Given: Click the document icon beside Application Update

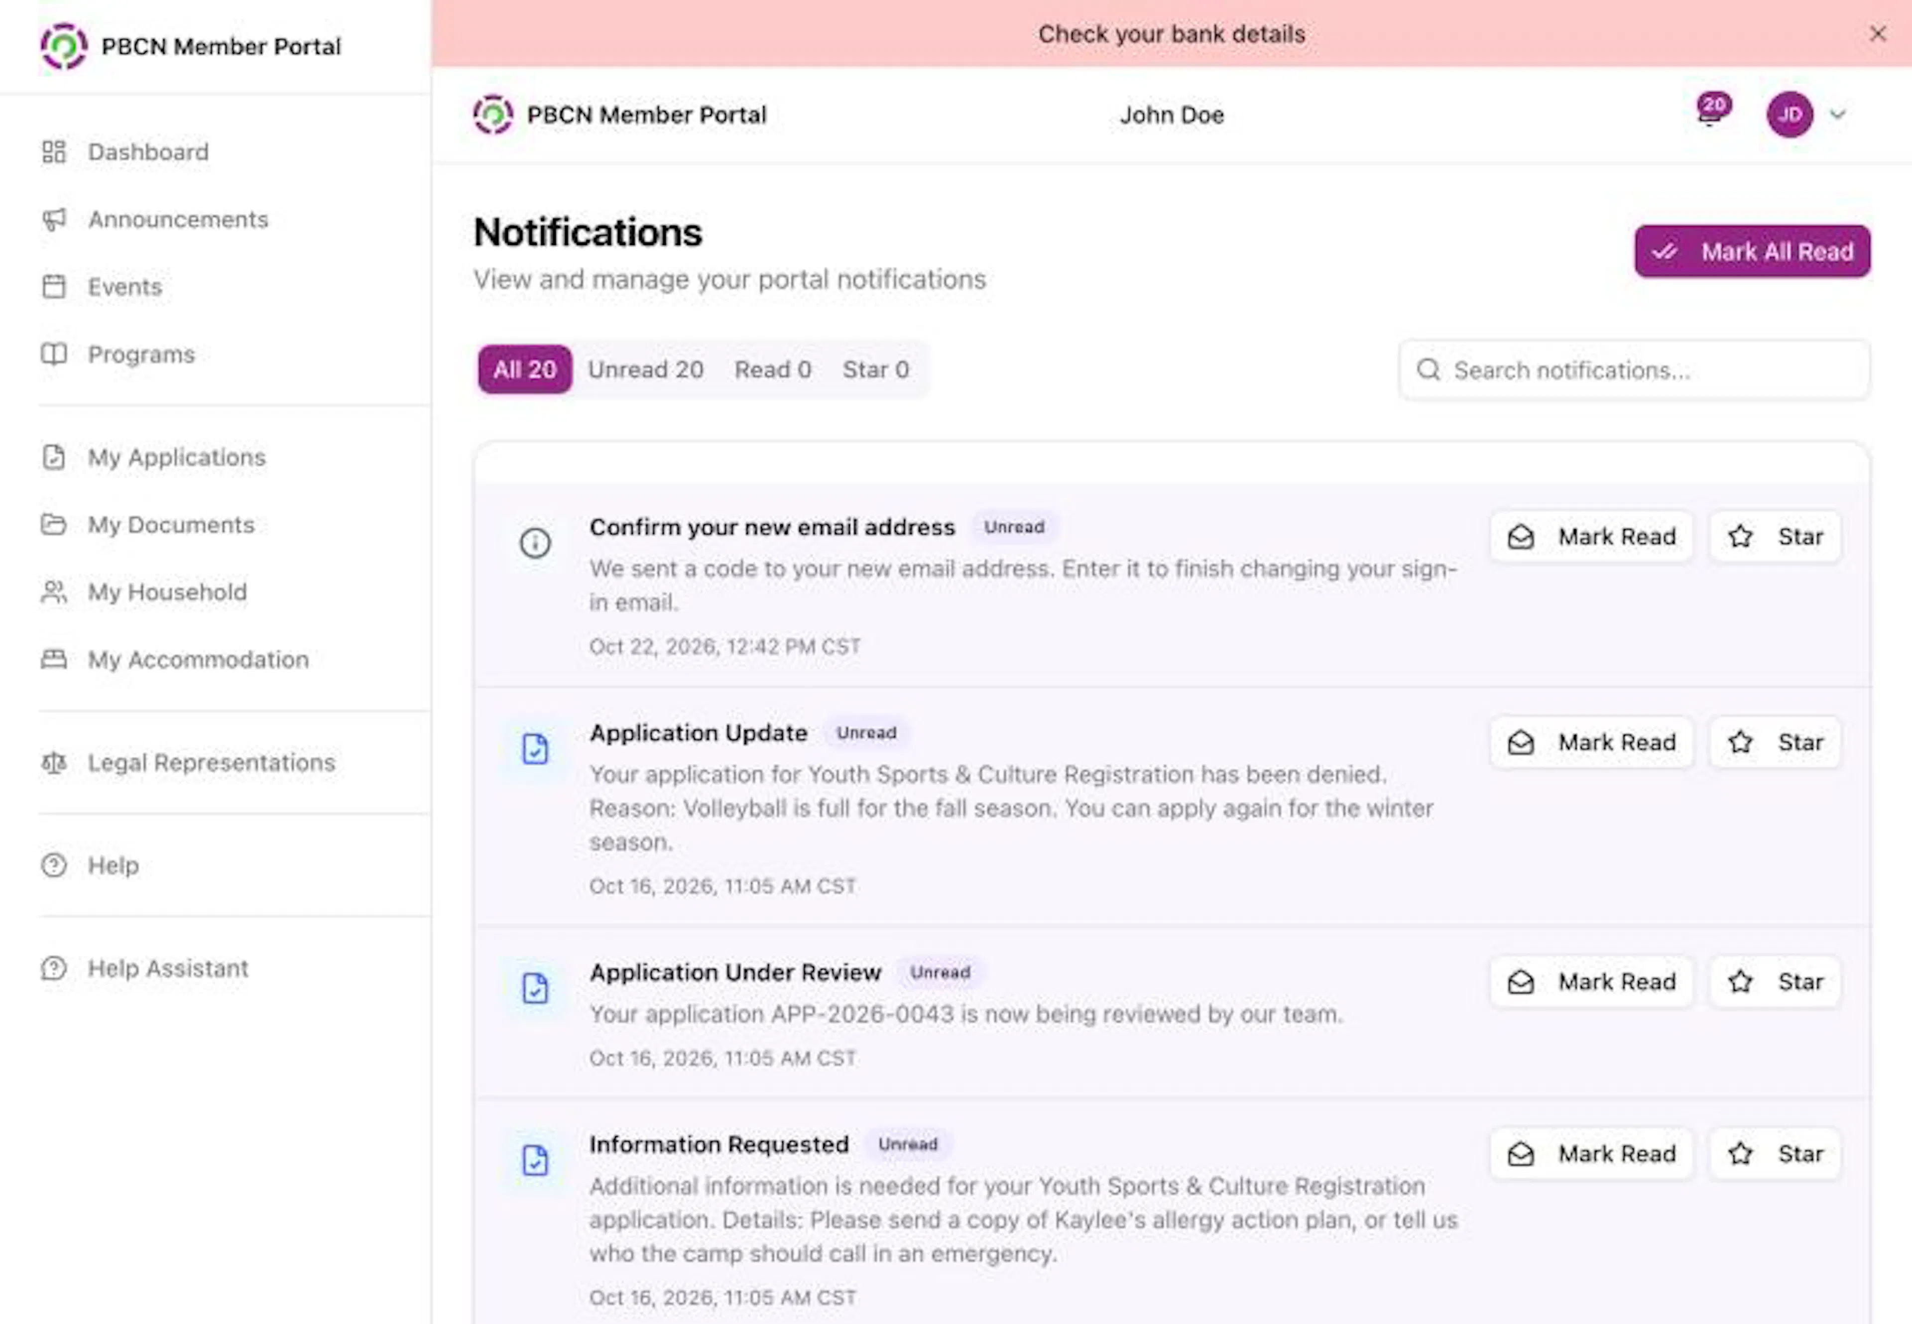Looking at the screenshot, I should pyautogui.click(x=535, y=748).
